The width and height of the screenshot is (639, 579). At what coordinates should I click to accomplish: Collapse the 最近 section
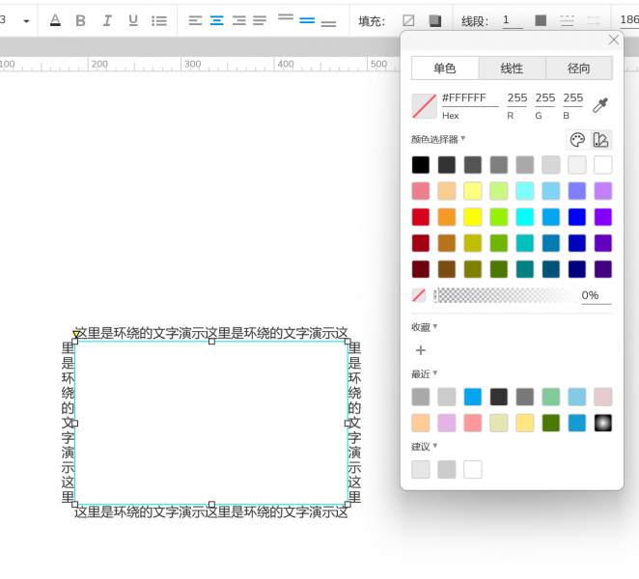click(425, 374)
